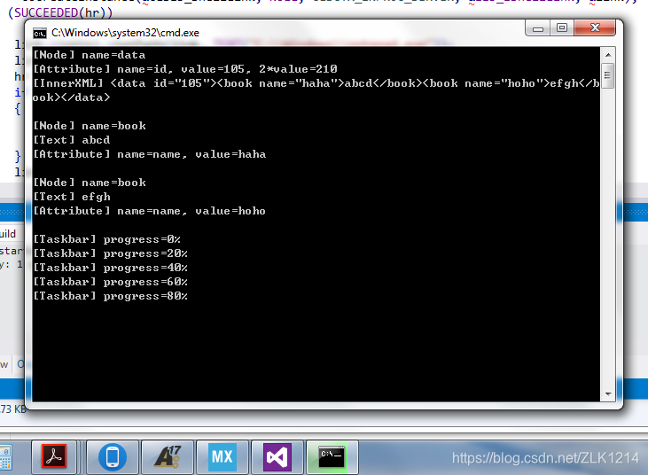Click the "progress=20%" taskbar line
648x475 pixels.
pyautogui.click(x=110, y=253)
